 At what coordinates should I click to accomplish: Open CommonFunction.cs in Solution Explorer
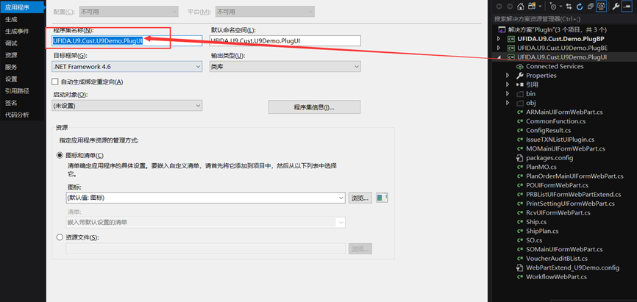click(x=555, y=121)
